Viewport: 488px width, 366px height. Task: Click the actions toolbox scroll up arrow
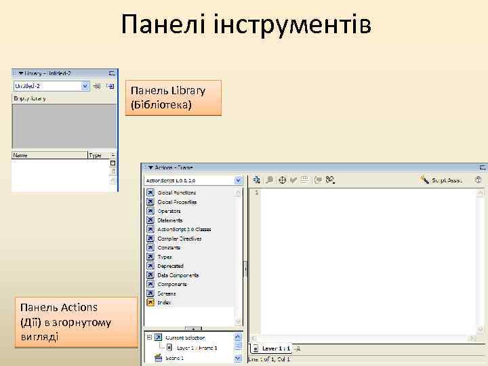[x=238, y=193]
